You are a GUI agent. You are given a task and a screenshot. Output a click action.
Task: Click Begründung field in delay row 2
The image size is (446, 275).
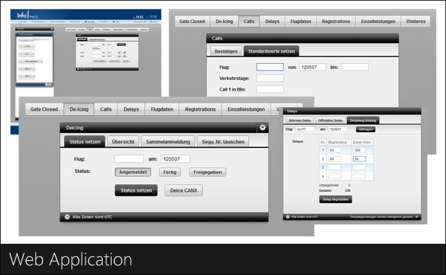pos(334,159)
